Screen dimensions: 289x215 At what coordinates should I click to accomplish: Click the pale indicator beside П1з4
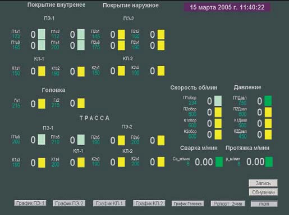coord(81,45)
